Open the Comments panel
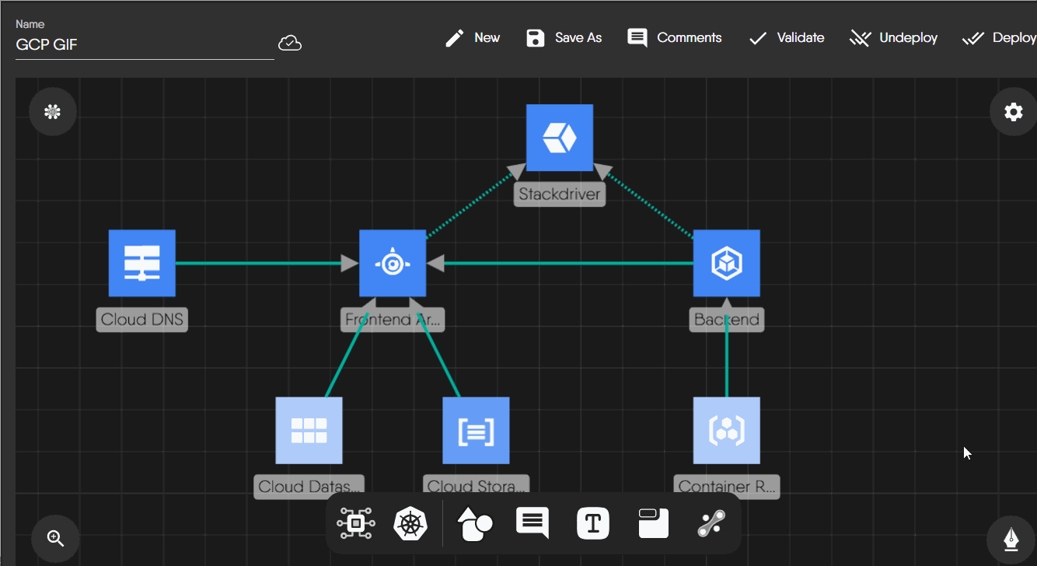 [674, 38]
